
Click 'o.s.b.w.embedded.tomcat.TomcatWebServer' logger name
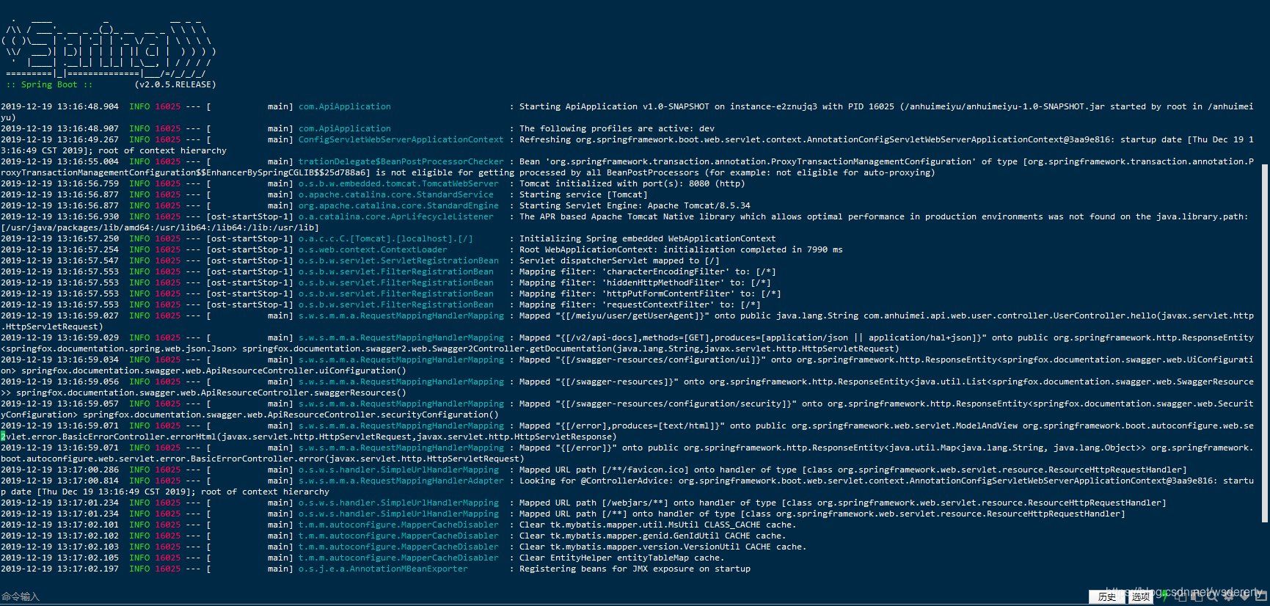click(x=398, y=183)
